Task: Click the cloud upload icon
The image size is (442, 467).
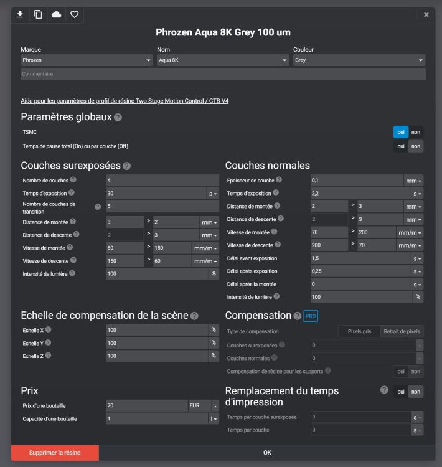Action: (56, 14)
